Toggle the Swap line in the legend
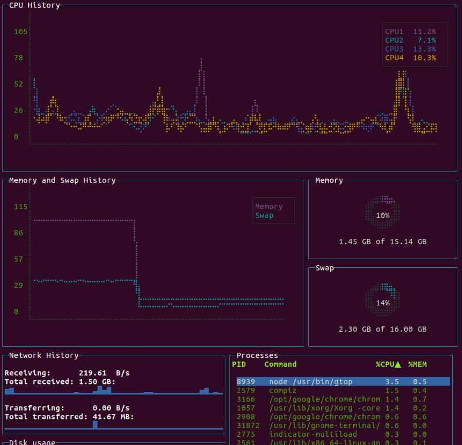The height and width of the screenshot is (445, 462). click(x=264, y=215)
